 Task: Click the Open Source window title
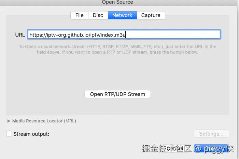tap(117, 2)
